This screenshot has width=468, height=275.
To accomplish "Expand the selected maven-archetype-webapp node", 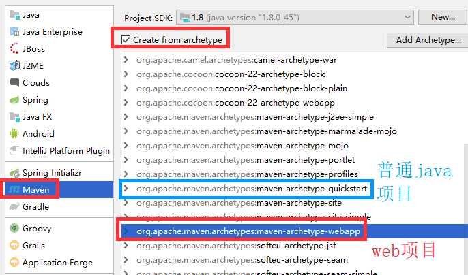I will 126,231.
